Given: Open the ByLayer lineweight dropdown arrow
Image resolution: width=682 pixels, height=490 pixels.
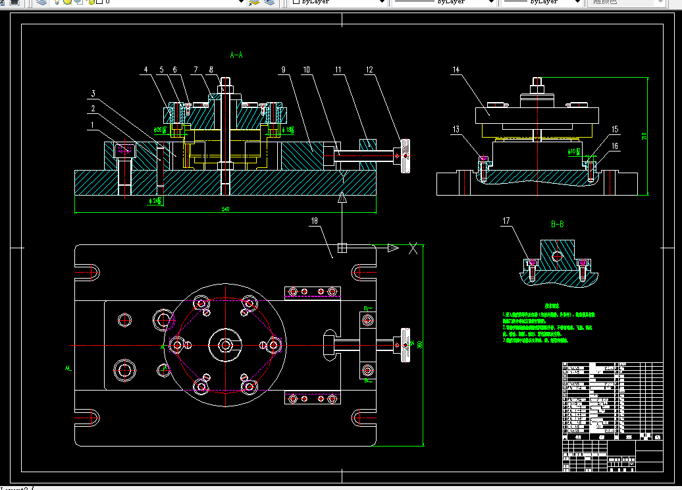Looking at the screenshot, I should point(577,2).
